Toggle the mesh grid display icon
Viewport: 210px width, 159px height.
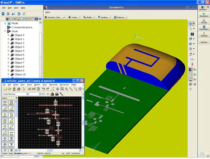tap(190, 84)
